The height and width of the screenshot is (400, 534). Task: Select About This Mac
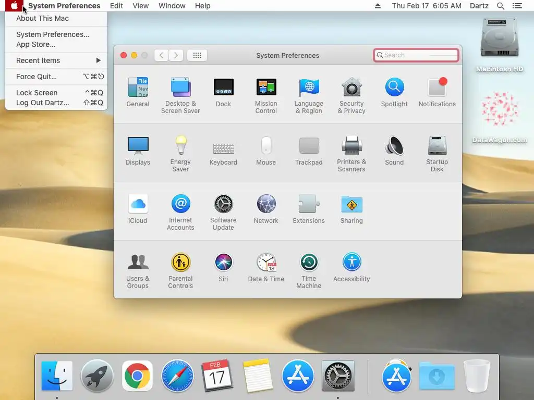[x=56, y=18]
